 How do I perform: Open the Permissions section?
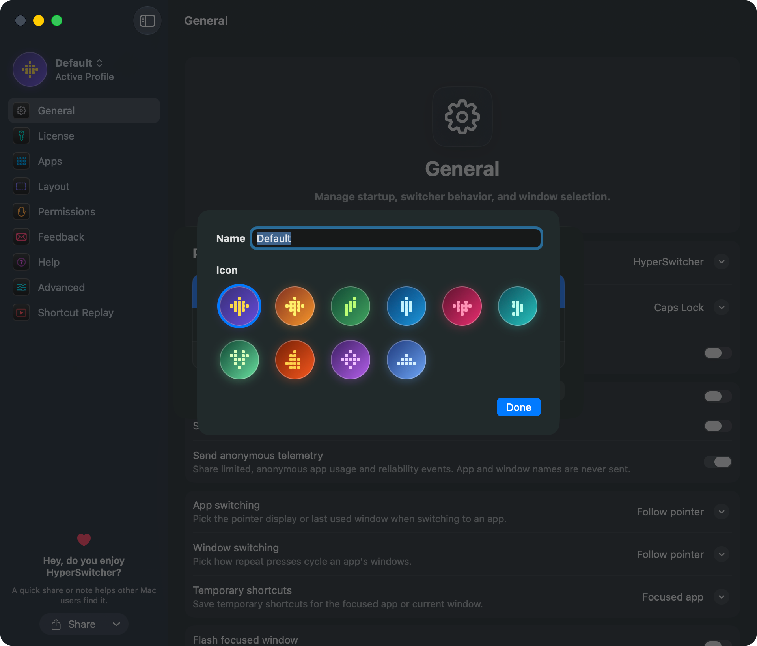pos(84,212)
